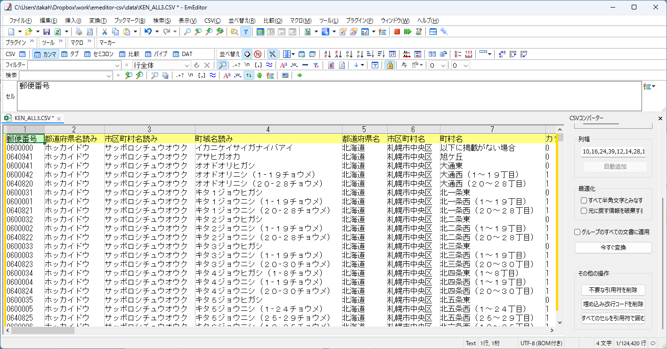The height and width of the screenshot is (349, 667).
Task: Open the print icon on the toolbar
Action: point(78,32)
